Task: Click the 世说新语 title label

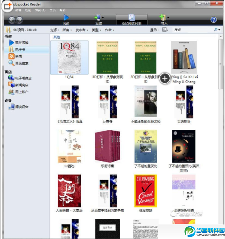Action: (x=184, y=121)
